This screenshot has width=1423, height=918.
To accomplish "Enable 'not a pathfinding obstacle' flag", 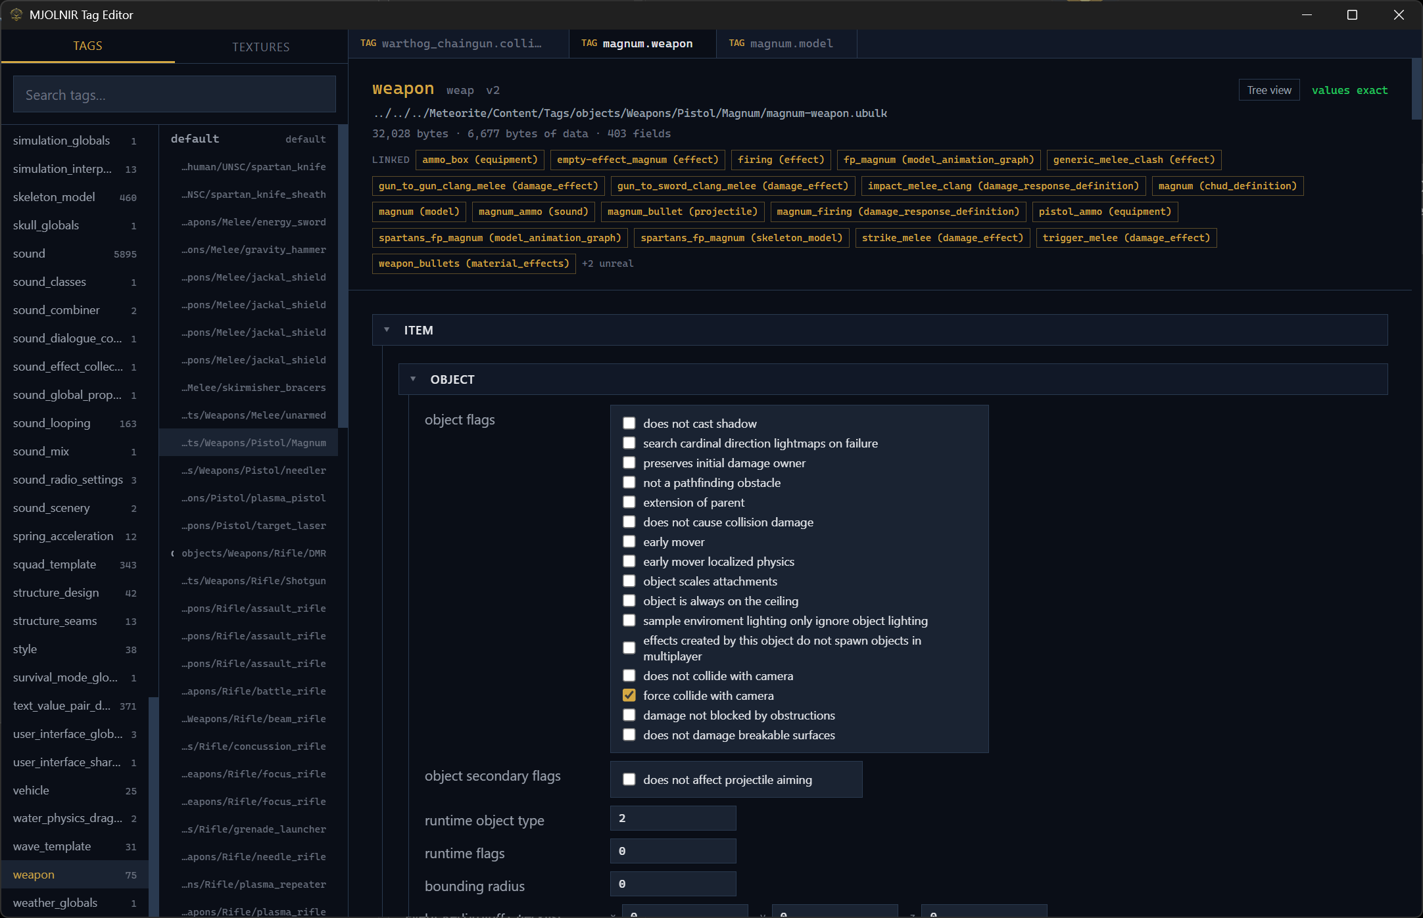I will (x=629, y=482).
